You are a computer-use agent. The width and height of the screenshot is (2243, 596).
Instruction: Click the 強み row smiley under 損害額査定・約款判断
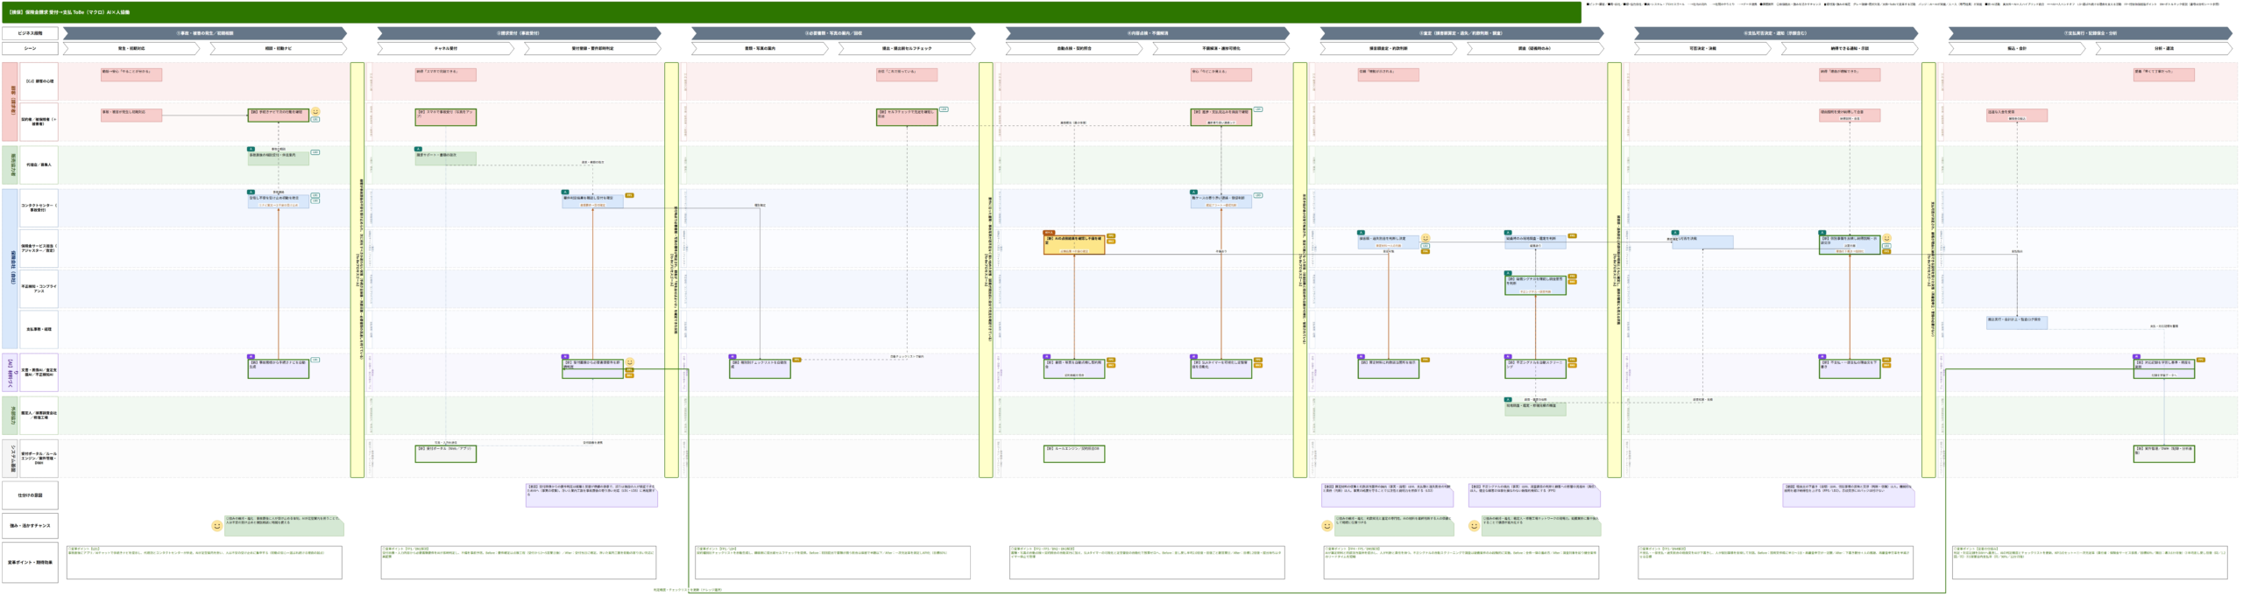click(x=1327, y=526)
